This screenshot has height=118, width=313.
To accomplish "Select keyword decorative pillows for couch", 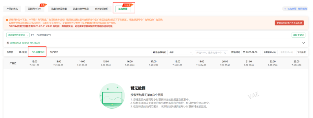I will (x=25, y=43).
